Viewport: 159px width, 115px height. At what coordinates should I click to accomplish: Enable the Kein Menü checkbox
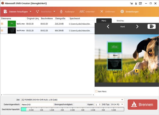[x=96, y=91]
